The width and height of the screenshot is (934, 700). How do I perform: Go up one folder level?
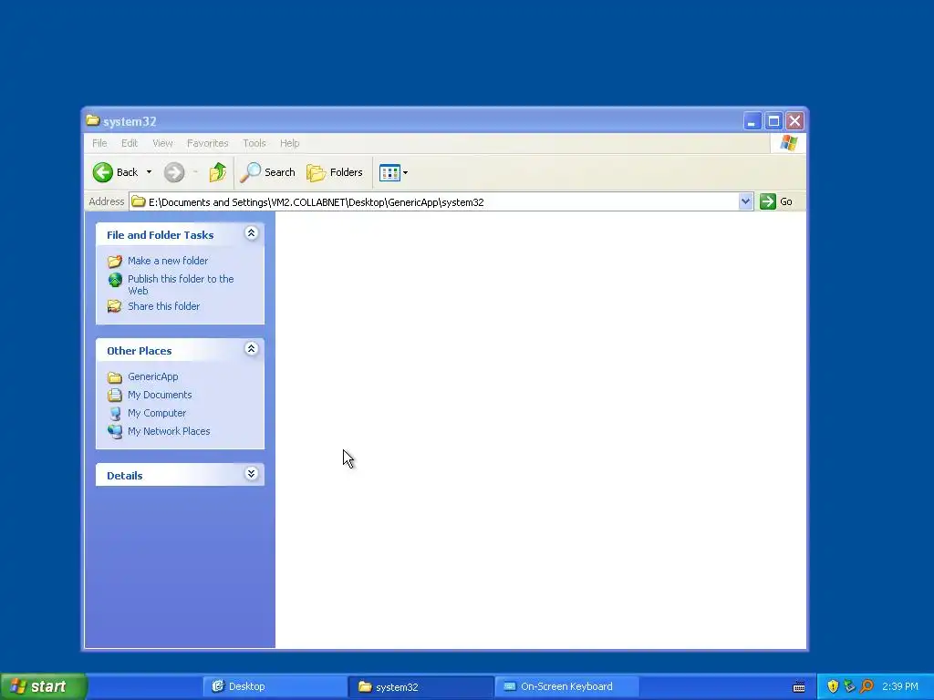click(x=217, y=172)
